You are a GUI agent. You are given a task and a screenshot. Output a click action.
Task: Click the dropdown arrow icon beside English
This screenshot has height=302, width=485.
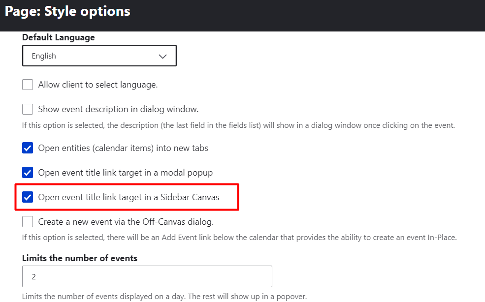pyautogui.click(x=162, y=56)
